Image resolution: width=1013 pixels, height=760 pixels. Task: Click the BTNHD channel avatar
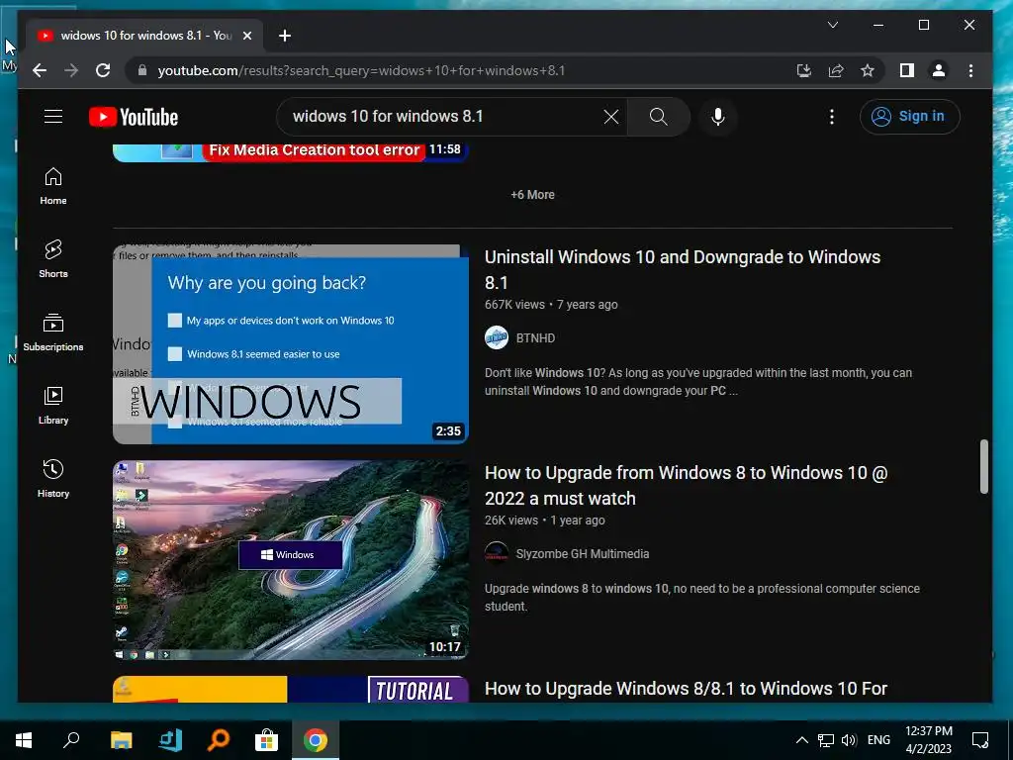497,338
